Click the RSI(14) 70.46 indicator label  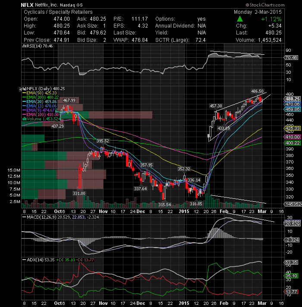point(38,46)
